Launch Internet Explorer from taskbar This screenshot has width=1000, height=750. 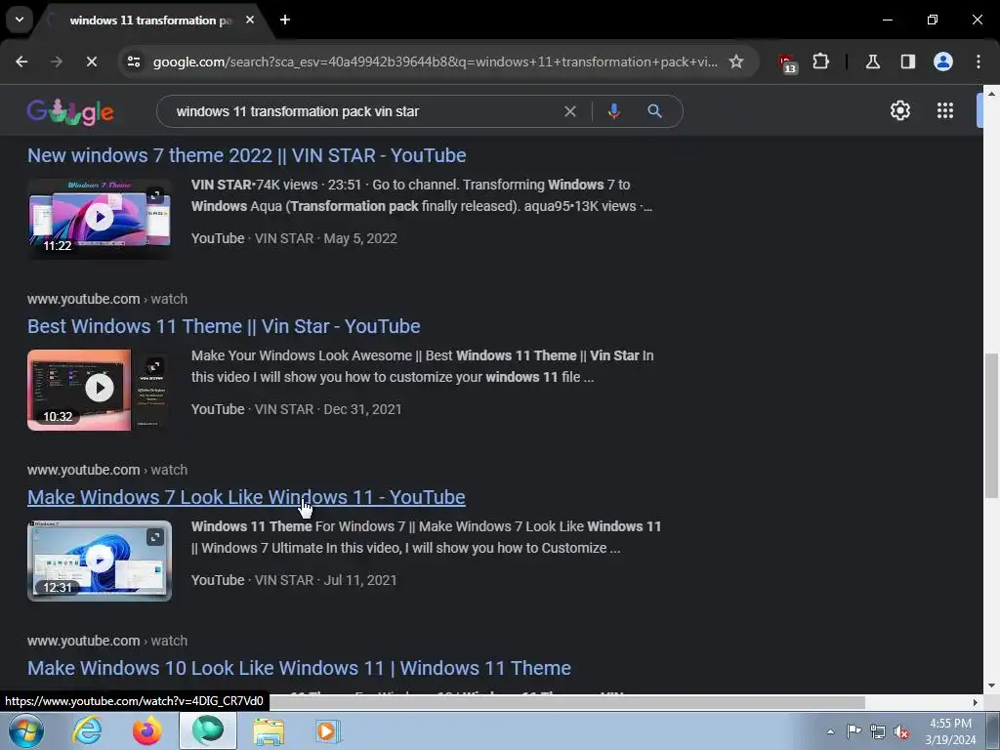pos(87,730)
